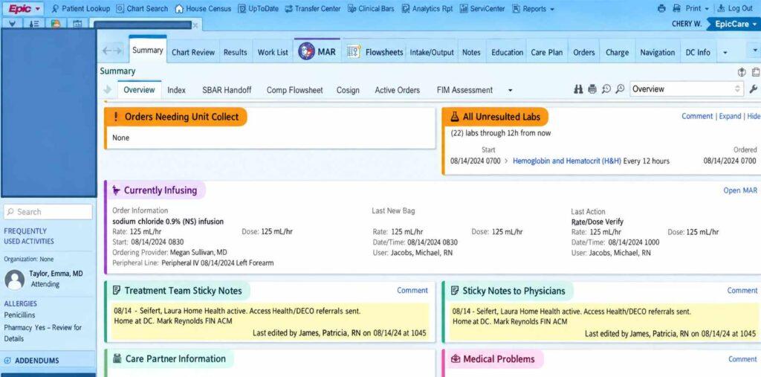This screenshot has width=761, height=377.
Task: Select the Cosign report tab
Action: tap(348, 90)
